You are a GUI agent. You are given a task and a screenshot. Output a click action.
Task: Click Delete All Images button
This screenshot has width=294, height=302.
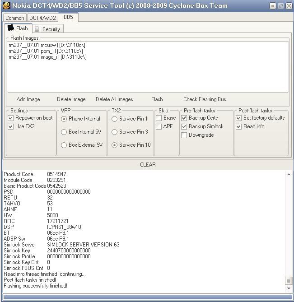pos(114,99)
